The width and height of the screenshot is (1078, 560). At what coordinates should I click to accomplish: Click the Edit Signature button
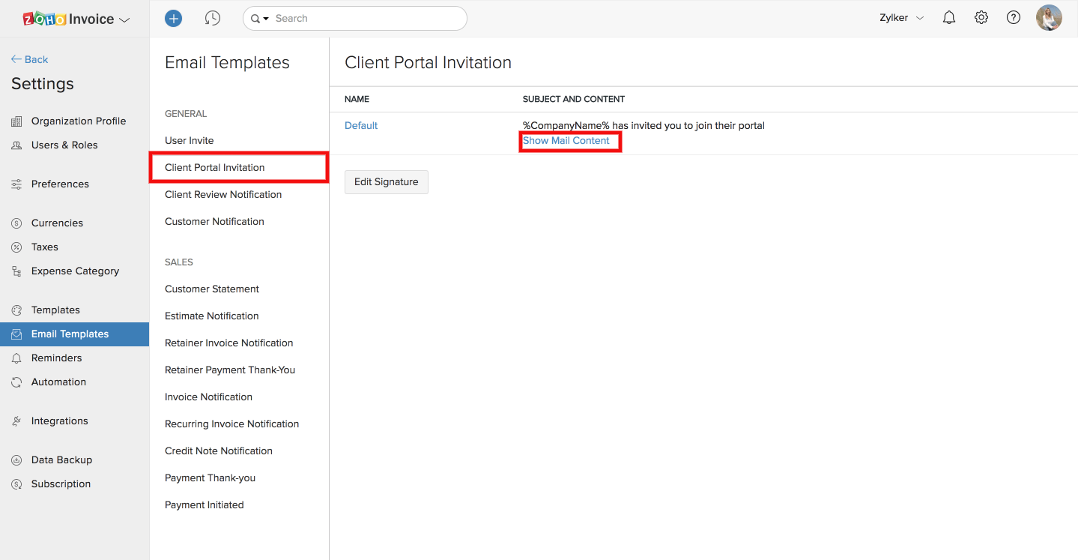click(x=386, y=181)
